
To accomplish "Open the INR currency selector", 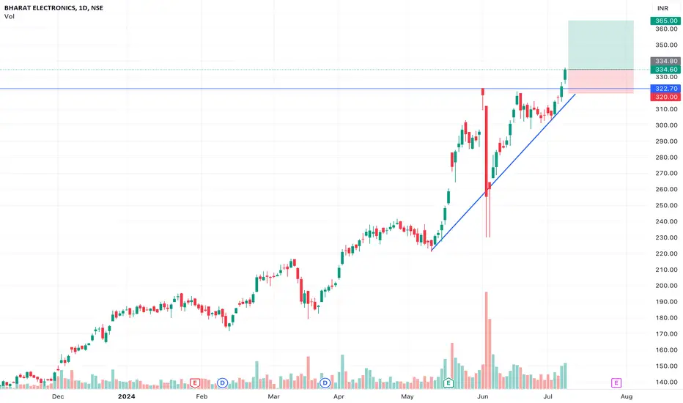I will 662,8.
